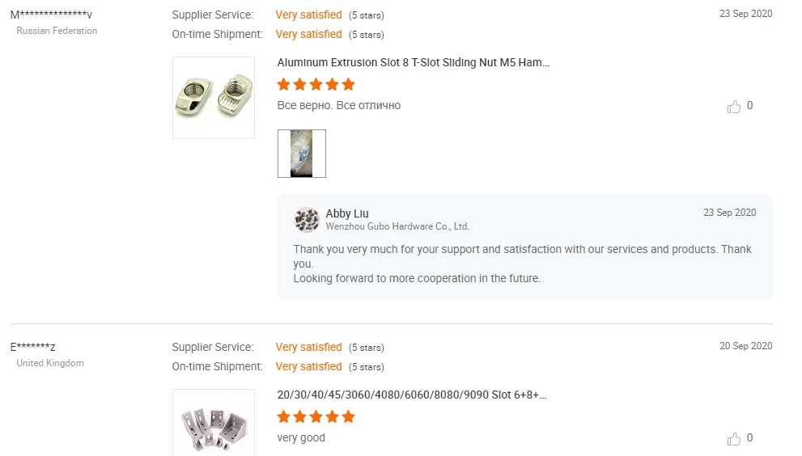Click the like count on Russian review
The image size is (802, 456).
coord(749,106)
